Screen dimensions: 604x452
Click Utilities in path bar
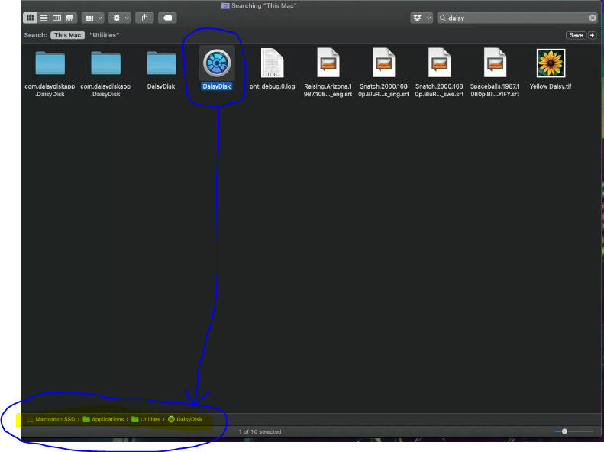pyautogui.click(x=146, y=419)
